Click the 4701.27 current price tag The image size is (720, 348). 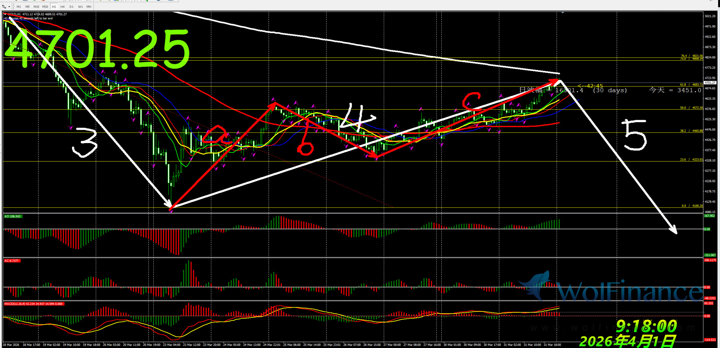tap(710, 83)
